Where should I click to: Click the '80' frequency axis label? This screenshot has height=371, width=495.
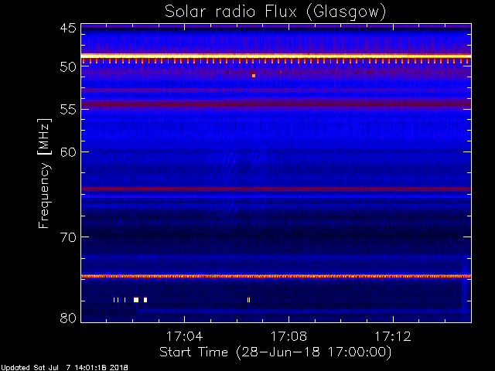tap(68, 318)
